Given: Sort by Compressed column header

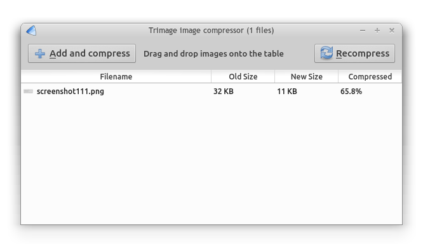Looking at the screenshot, I should click(370, 77).
